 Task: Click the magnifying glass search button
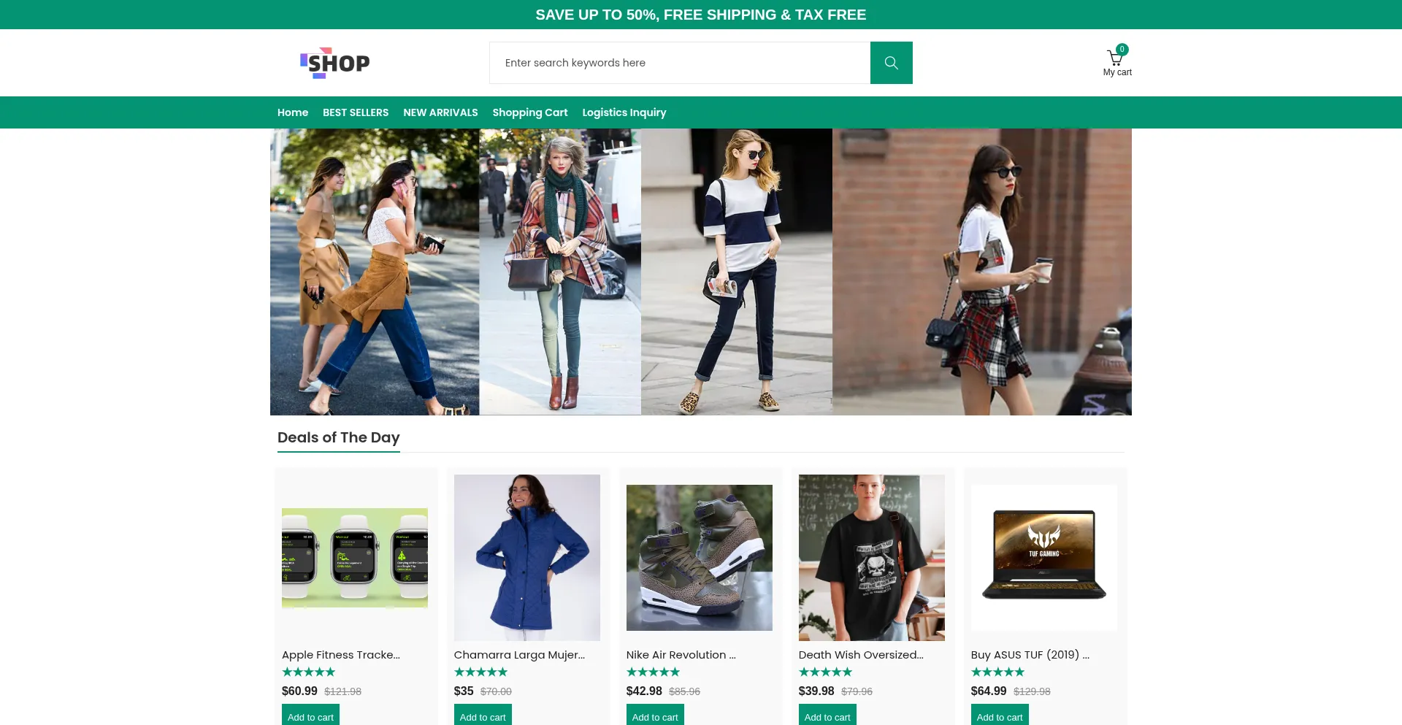coord(891,63)
